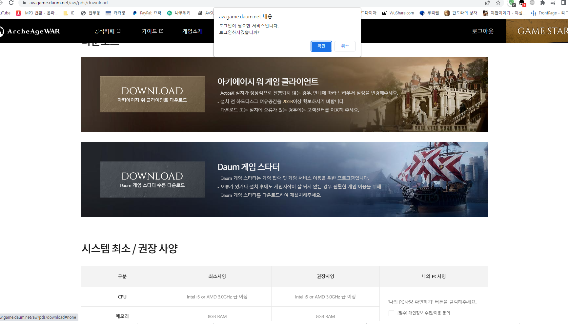This screenshot has height=324, width=568.
Task: Open the Extensions puzzle piece menu
Action: [542, 3]
